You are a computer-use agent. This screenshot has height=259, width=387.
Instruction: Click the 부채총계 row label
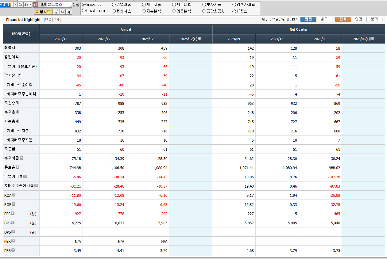tap(11, 112)
